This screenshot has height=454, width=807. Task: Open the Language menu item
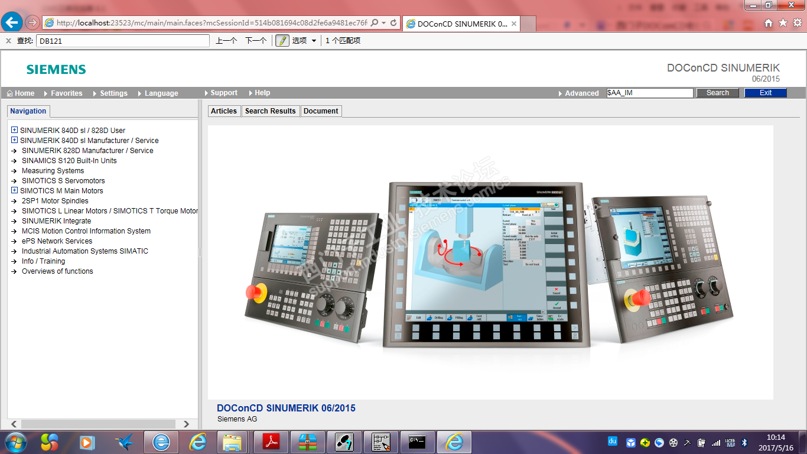click(x=158, y=93)
